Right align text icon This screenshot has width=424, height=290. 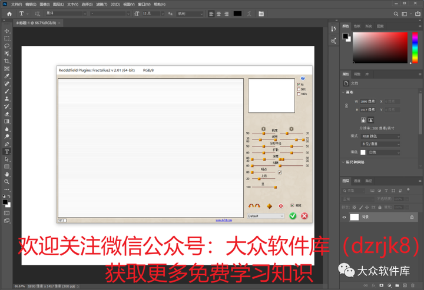226,14
